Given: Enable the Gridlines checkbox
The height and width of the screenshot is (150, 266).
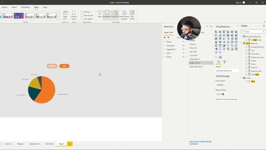Looking at the screenshot, I should click(82, 12).
